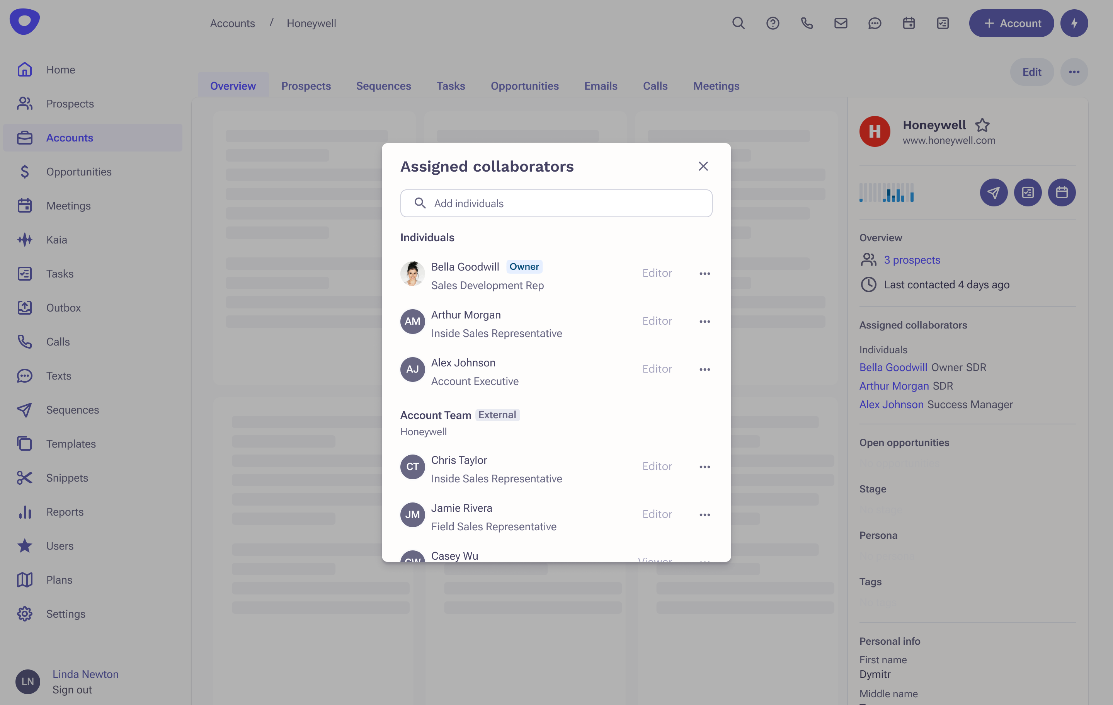Switch to the Emails tab
The image size is (1113, 705).
coord(601,85)
